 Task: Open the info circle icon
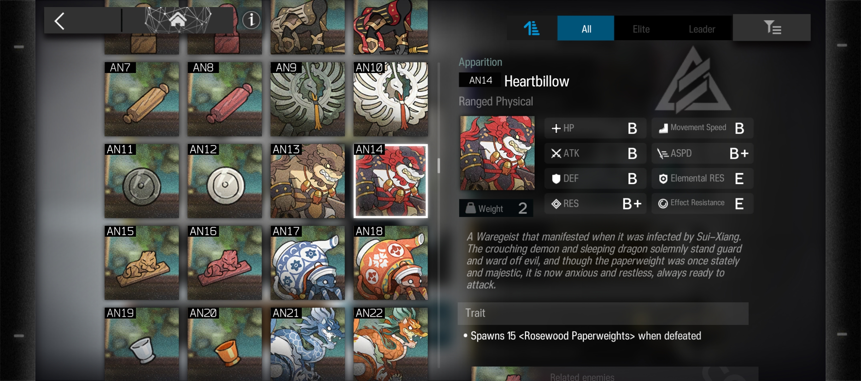251,20
